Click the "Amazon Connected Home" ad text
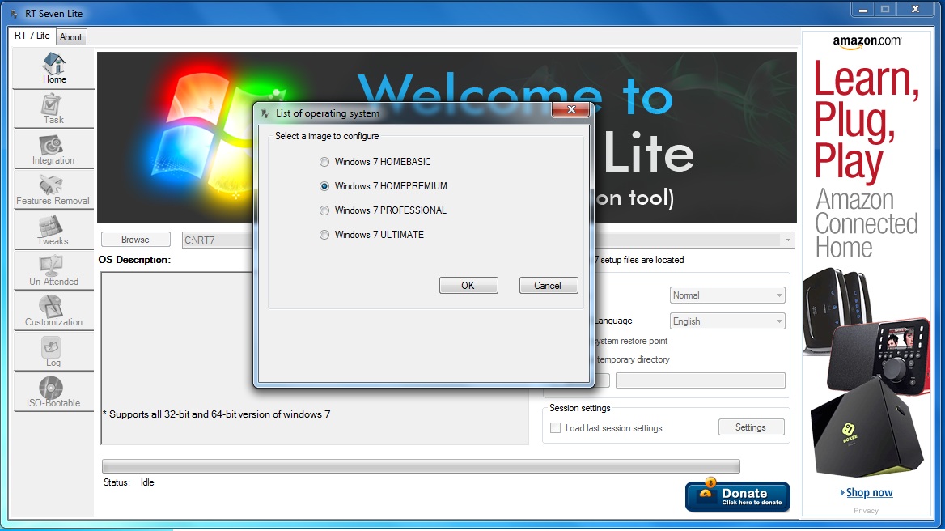Viewport: 945px width, 531px height. point(866,223)
